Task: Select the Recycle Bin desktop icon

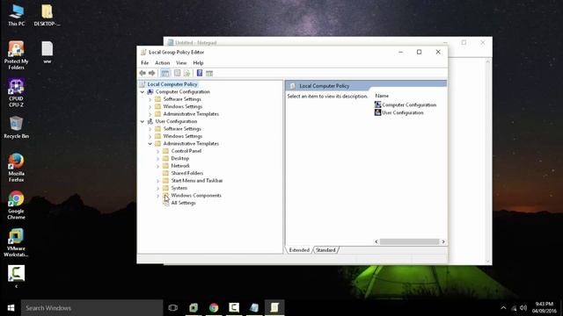Action: tap(16, 127)
